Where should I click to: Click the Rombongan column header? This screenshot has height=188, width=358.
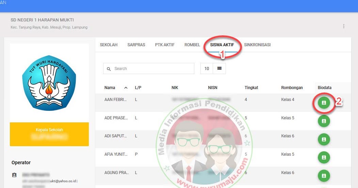292,88
